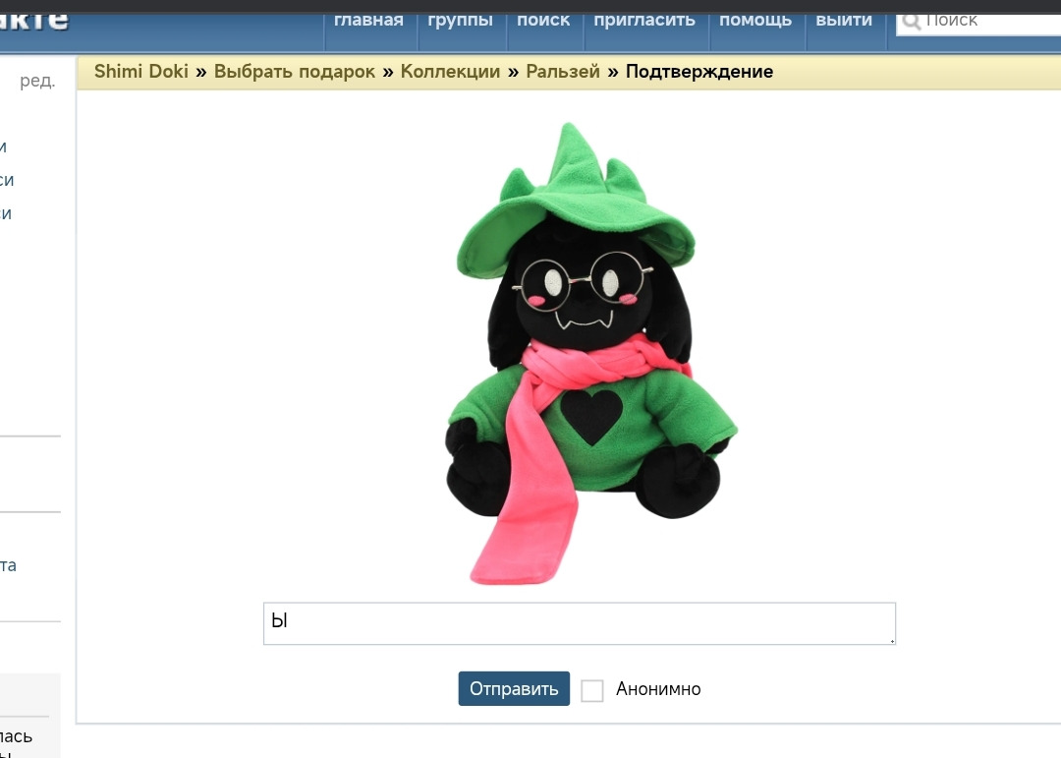Open the поиск menu item
The width and height of the screenshot is (1061, 758).
[543, 21]
